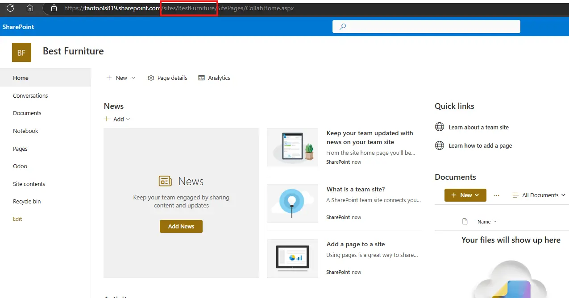
Task: Click Page details in the toolbar
Action: [168, 78]
